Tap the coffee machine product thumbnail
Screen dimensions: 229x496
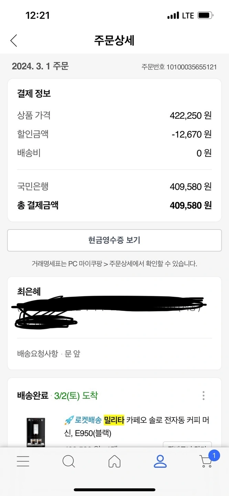point(36,432)
